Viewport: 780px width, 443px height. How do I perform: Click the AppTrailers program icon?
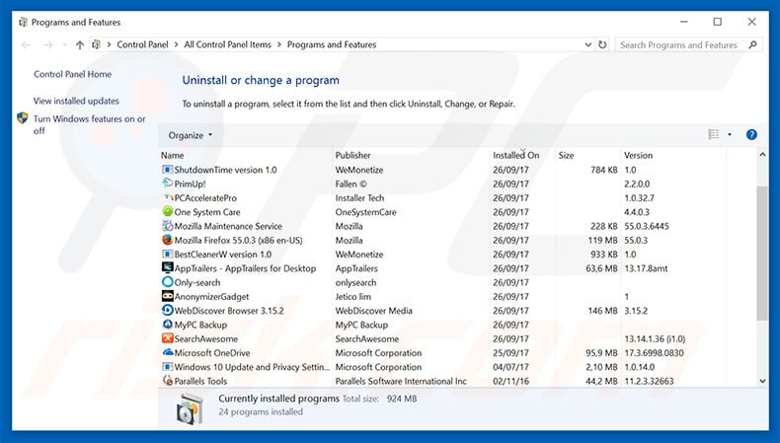(168, 268)
